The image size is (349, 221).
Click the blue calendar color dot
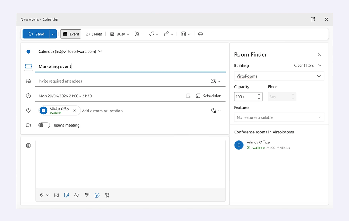point(28,52)
